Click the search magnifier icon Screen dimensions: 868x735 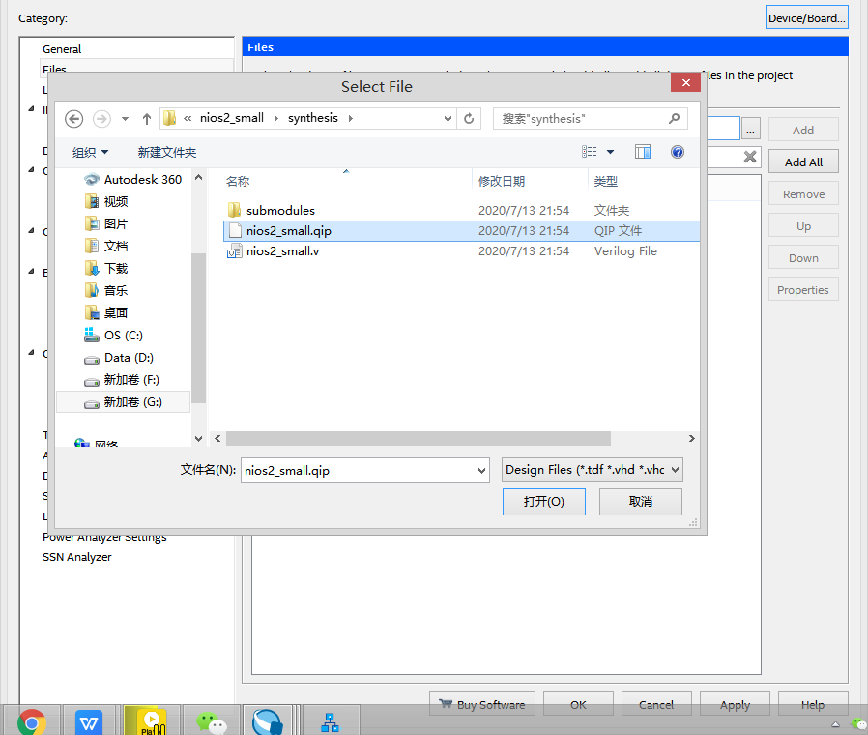[675, 119]
